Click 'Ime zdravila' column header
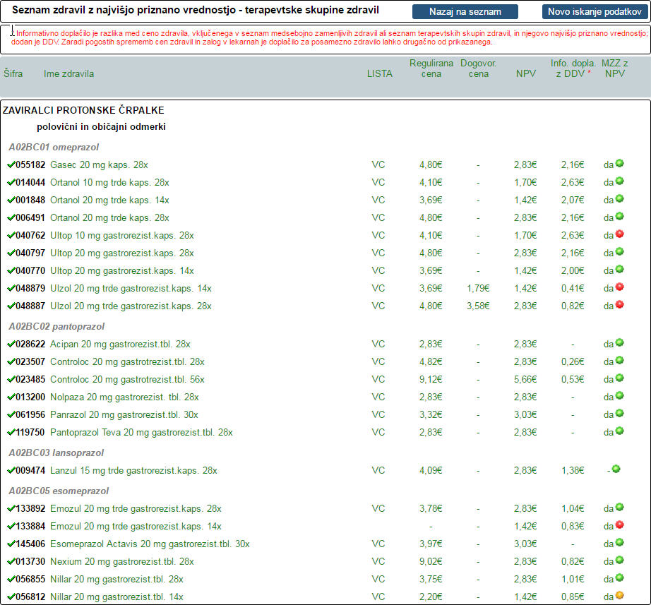This screenshot has height=605, width=651. tap(68, 73)
